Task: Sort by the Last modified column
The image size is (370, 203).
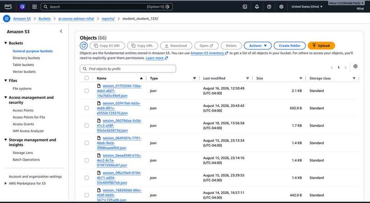Action: coord(247,78)
